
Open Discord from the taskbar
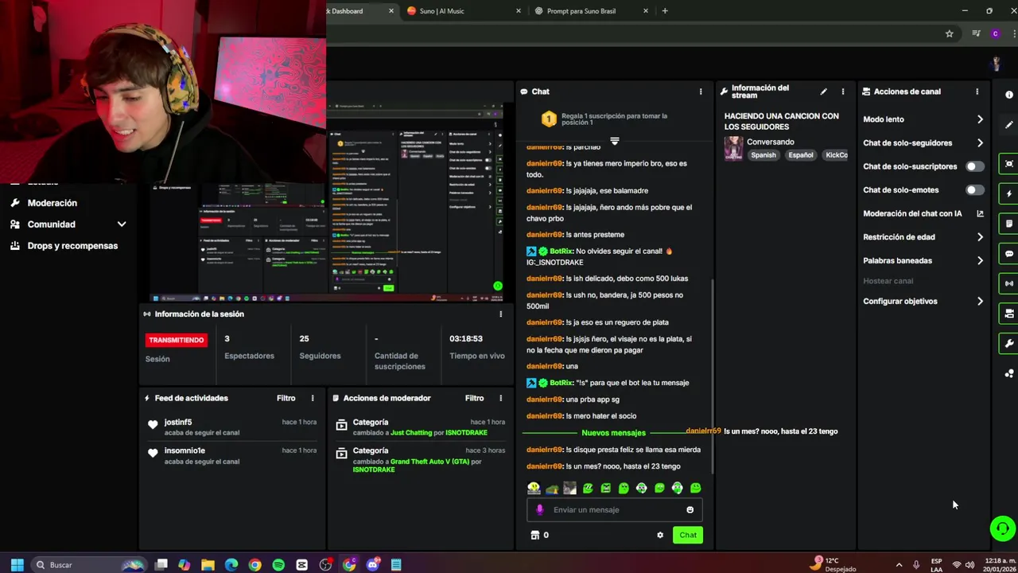click(x=372, y=565)
